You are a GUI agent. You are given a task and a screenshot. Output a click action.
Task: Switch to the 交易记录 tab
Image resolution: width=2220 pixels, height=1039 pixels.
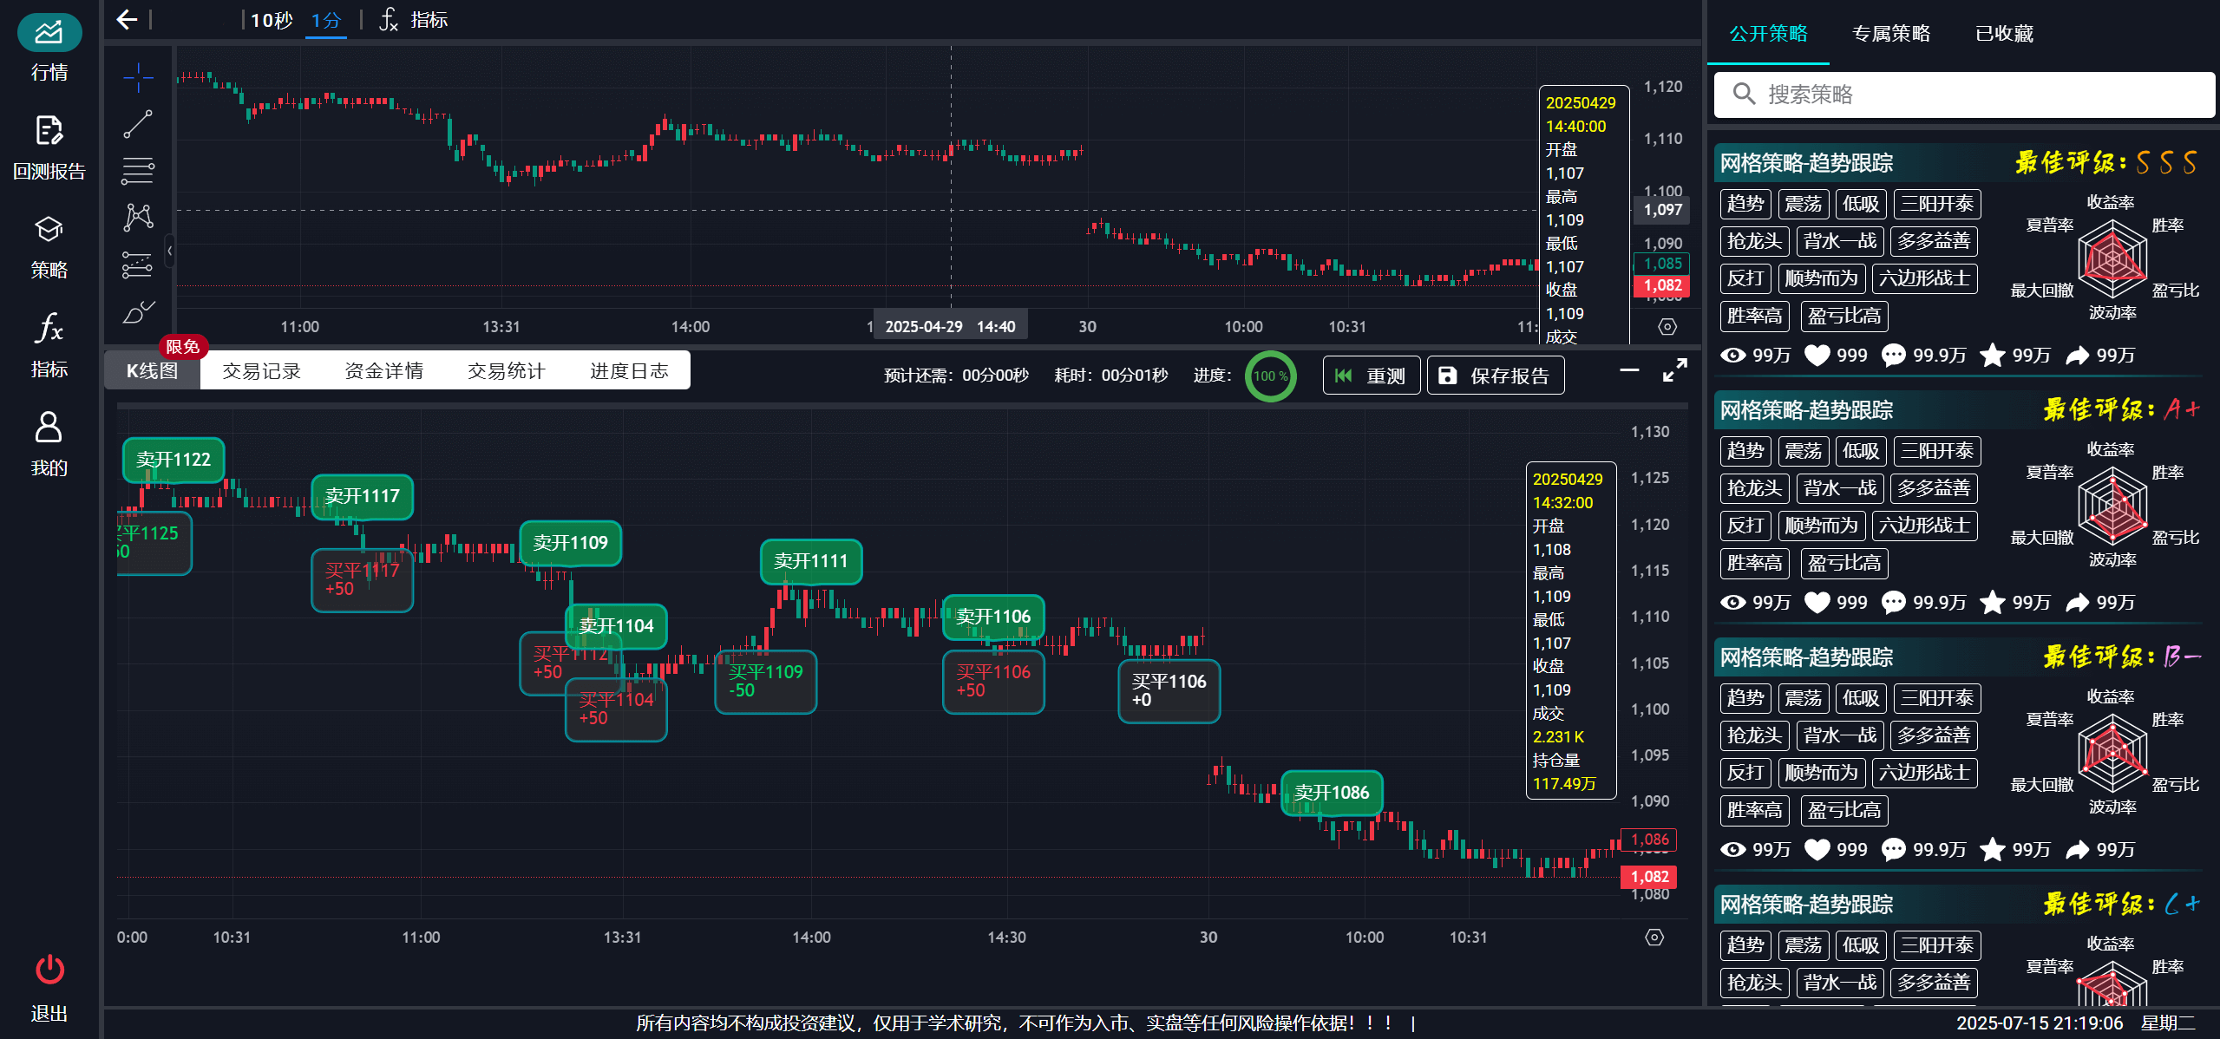(x=261, y=371)
